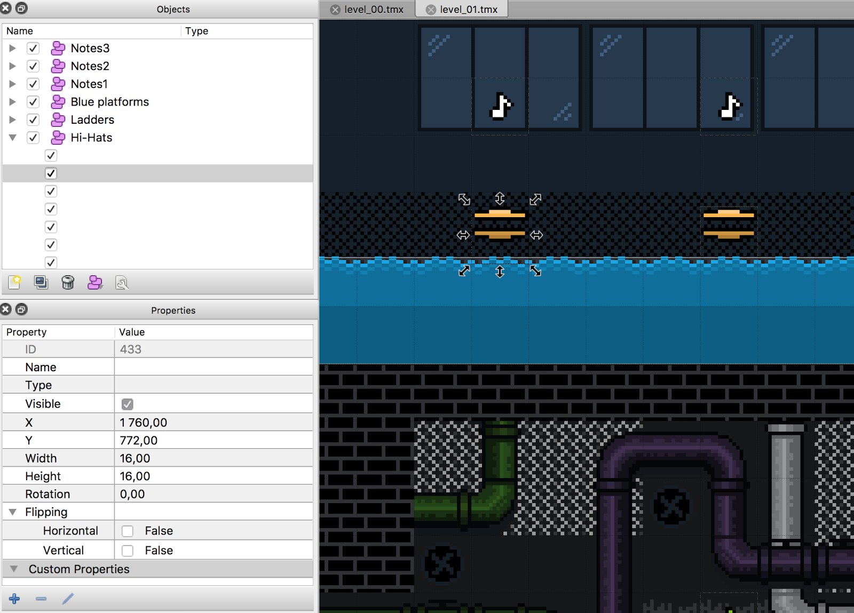Click top-middle resize handle of selected hi-hat

500,198
